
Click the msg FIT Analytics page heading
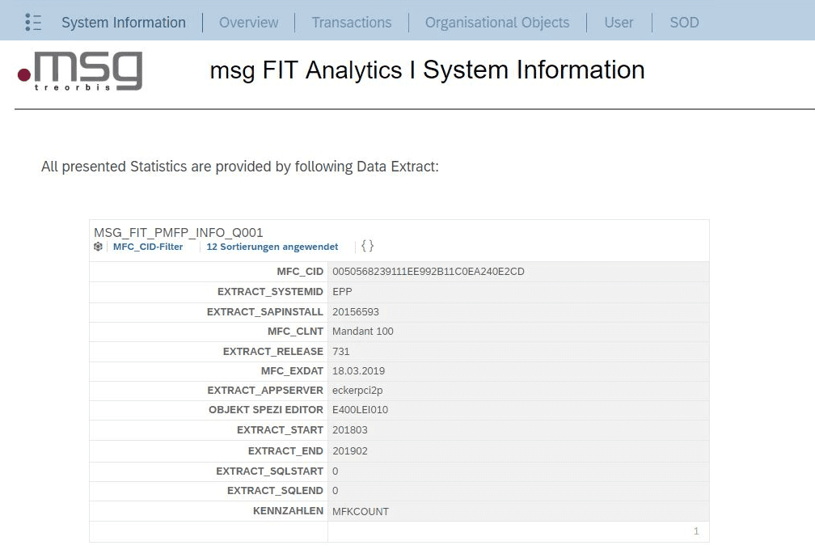pyautogui.click(x=427, y=70)
